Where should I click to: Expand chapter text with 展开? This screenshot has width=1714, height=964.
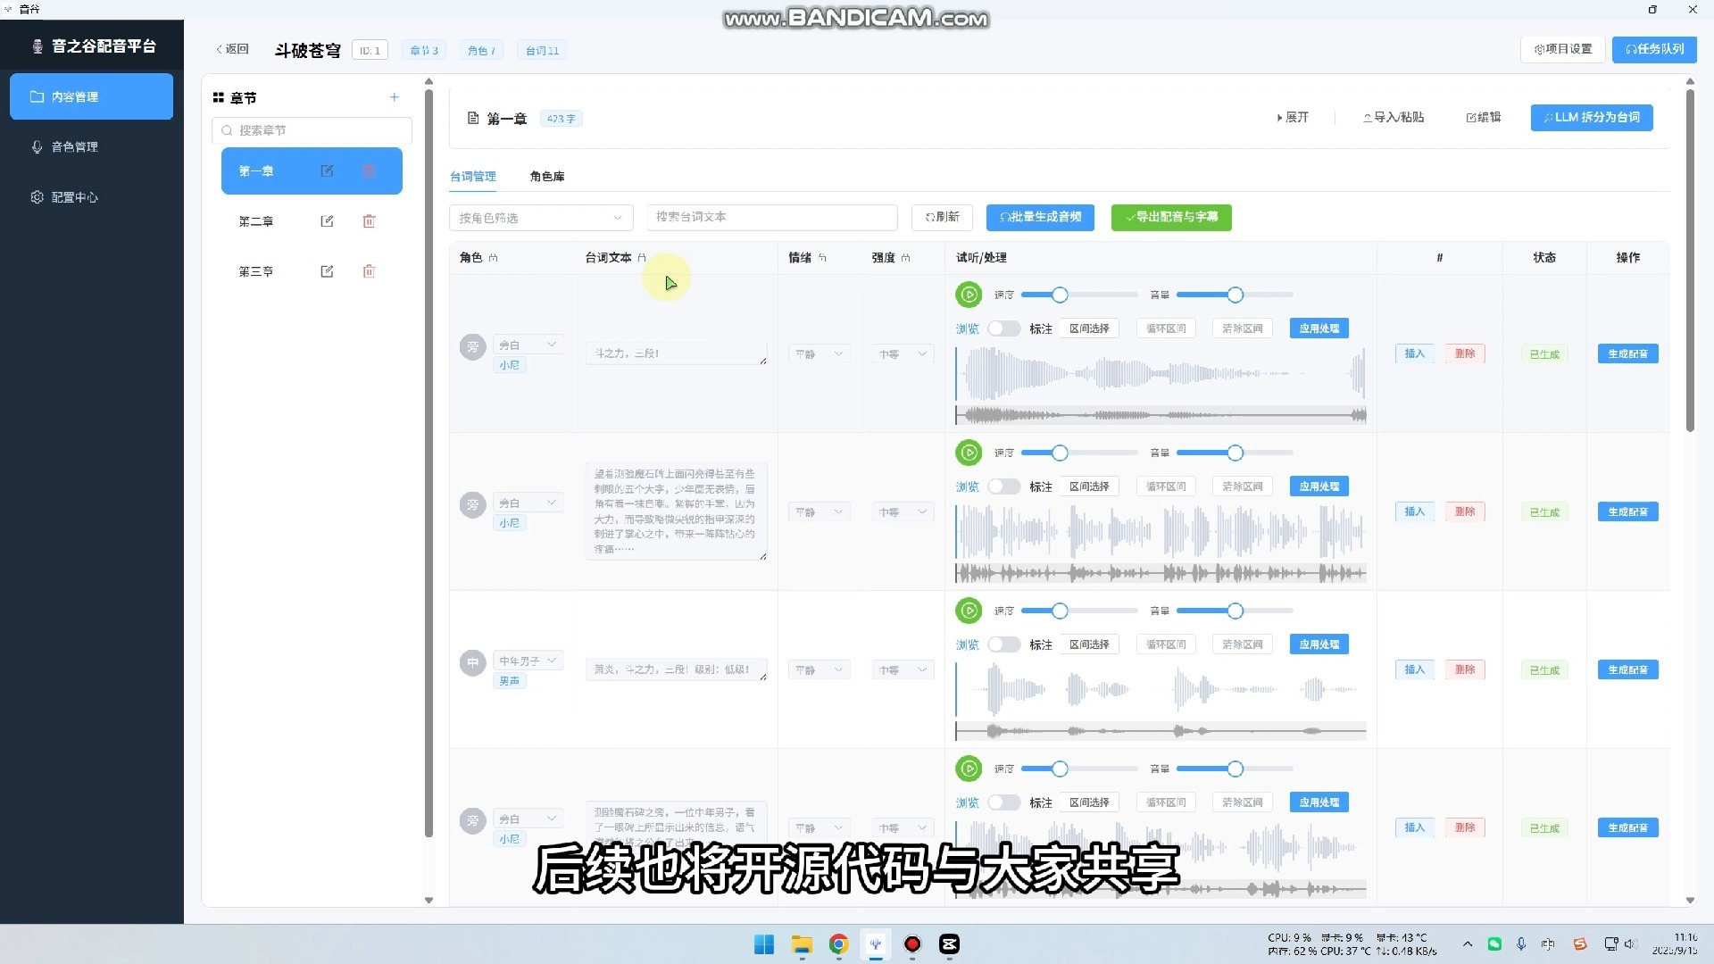point(1293,117)
